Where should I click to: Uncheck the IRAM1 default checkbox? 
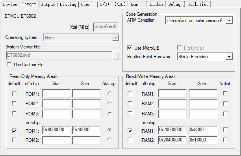tap(130, 131)
